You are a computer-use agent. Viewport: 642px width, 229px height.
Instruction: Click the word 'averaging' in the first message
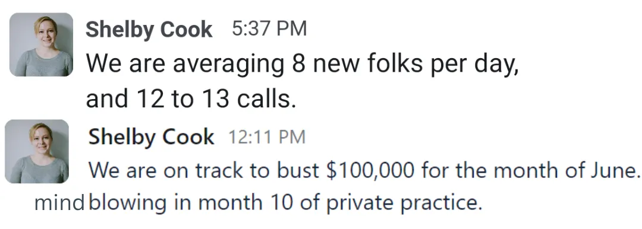(228, 65)
